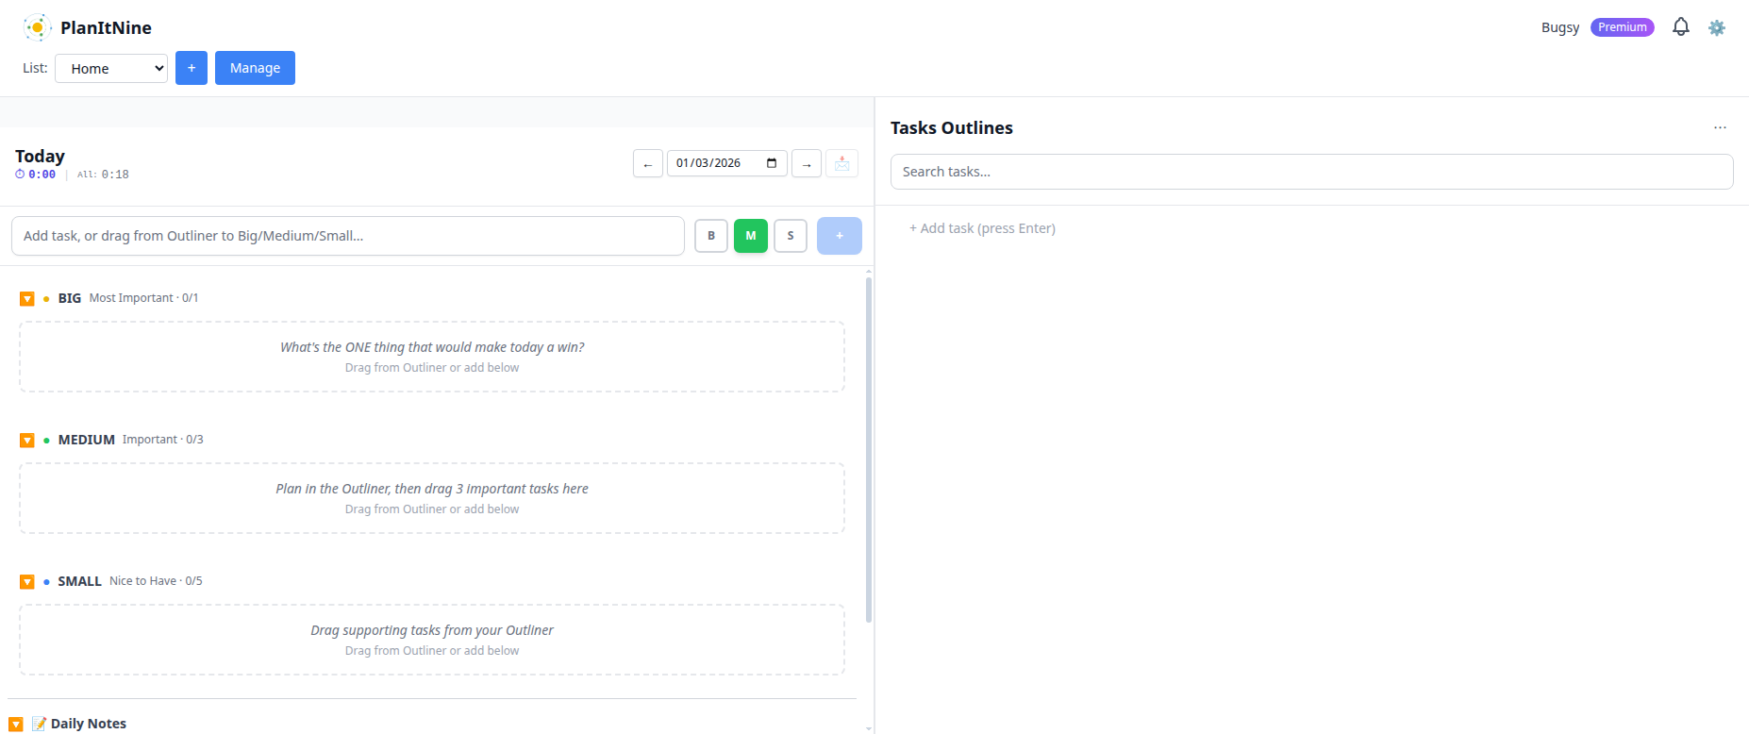Open settings via the gear icon

pyautogui.click(x=1717, y=28)
